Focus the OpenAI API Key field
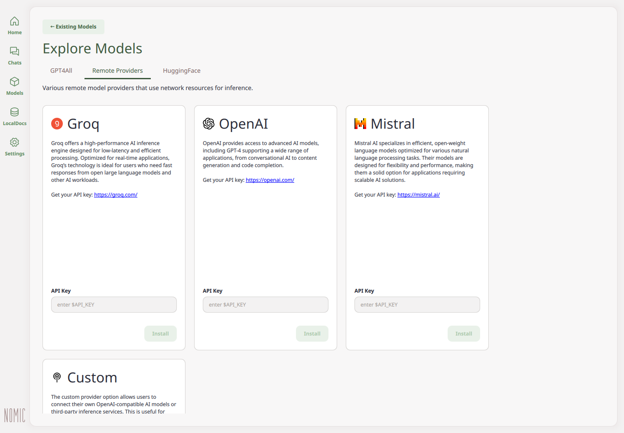 266,304
